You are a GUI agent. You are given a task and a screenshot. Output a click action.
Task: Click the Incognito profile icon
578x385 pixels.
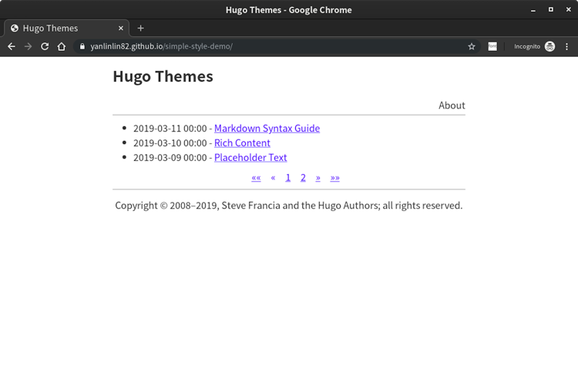click(x=549, y=46)
